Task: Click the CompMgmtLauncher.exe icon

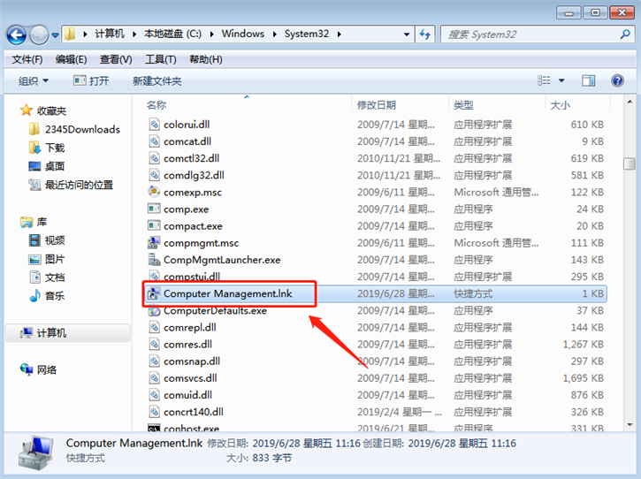Action: click(154, 260)
